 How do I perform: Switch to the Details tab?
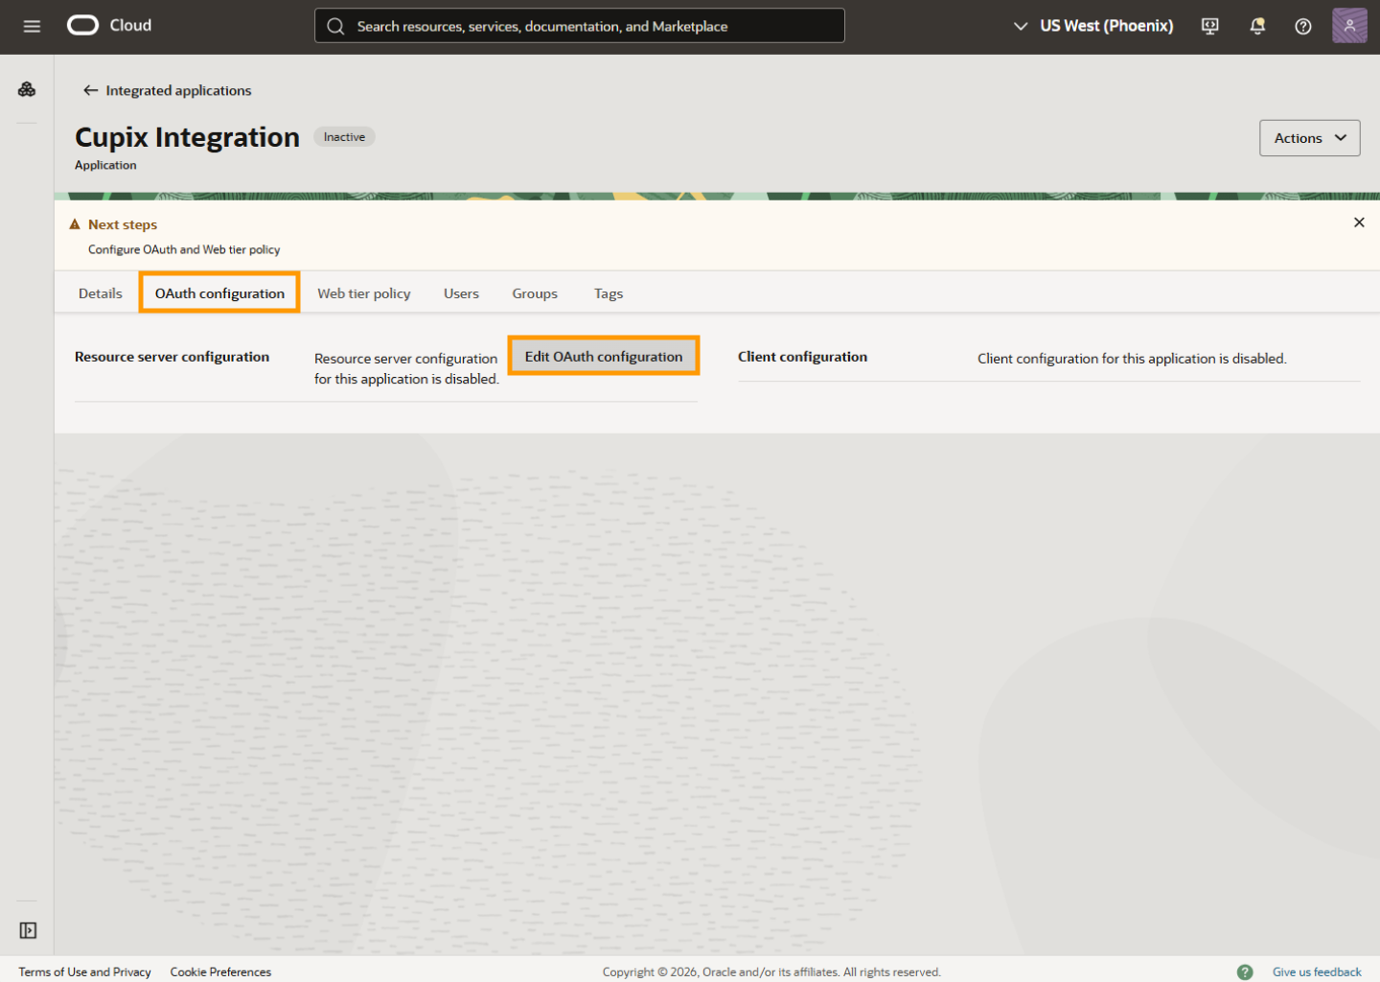[101, 293]
